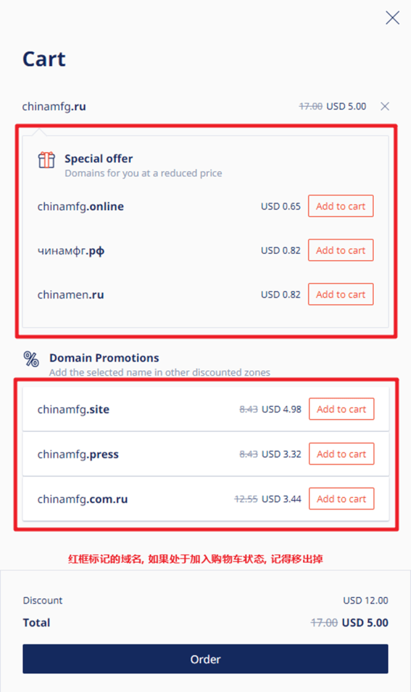Add chinamfg.com.ru to cart
Viewport: 411px width, 692px height.
341,499
